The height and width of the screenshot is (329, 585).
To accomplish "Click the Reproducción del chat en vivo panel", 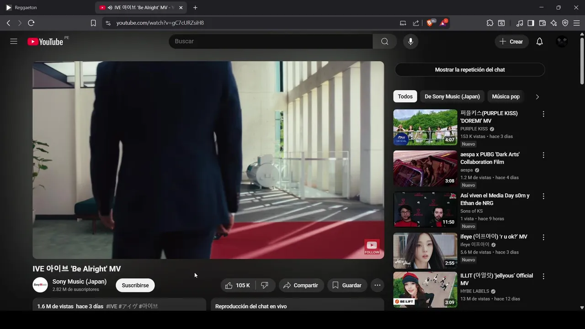I will point(297,305).
